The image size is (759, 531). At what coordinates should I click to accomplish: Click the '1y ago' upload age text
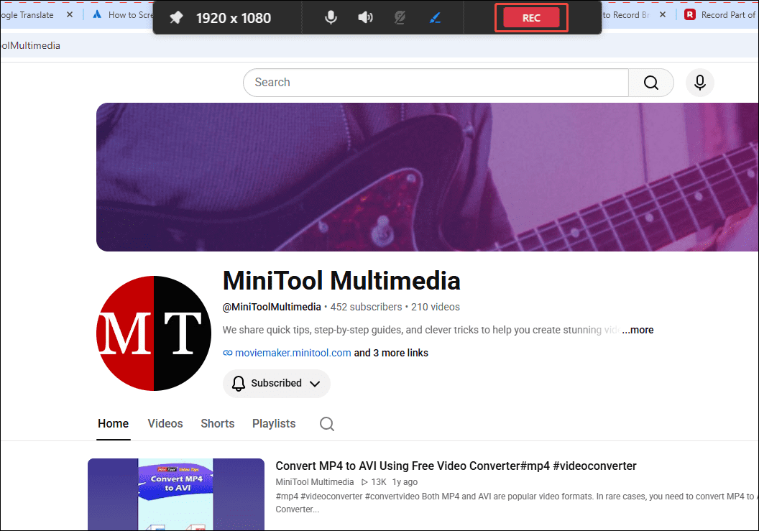pos(405,482)
